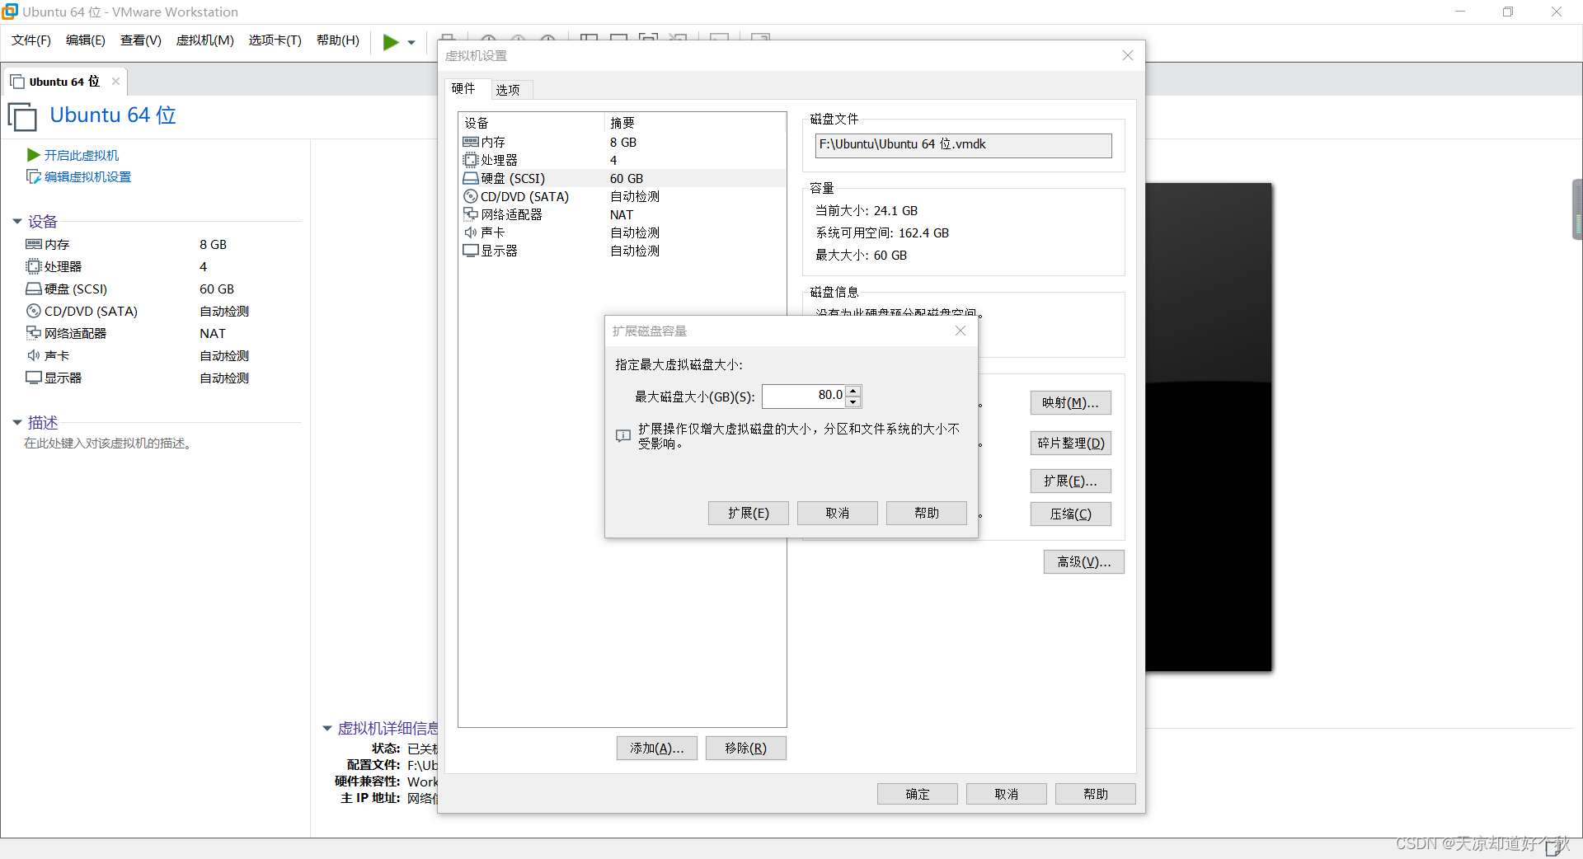This screenshot has height=859, width=1583.
Task: Click the VMware Workstation app icon in title bar
Action: (10, 12)
